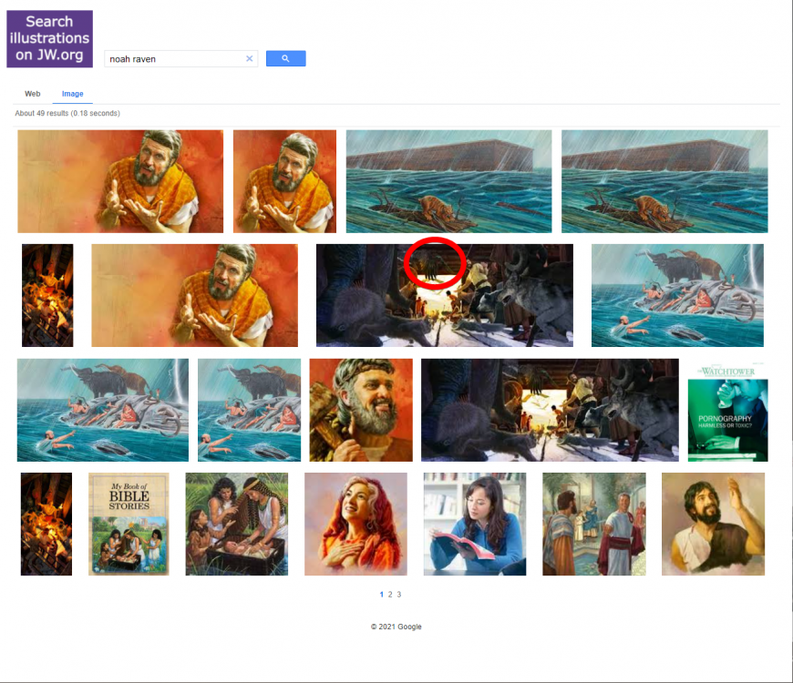Open the My Book of Bible Stories cover
793x683 pixels.
click(129, 524)
